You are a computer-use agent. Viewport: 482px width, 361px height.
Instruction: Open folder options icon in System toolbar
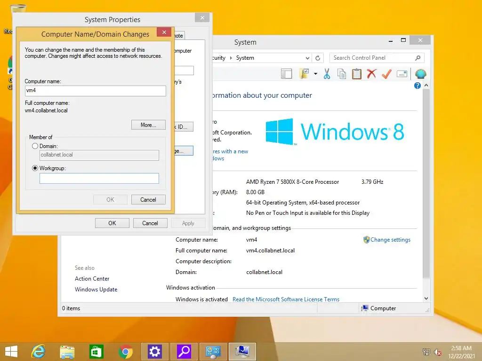[x=304, y=74]
